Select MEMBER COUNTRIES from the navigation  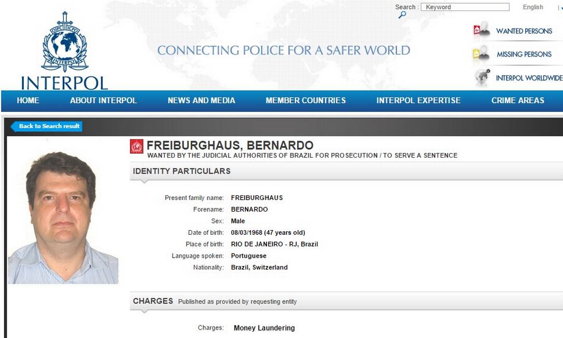coord(306,101)
